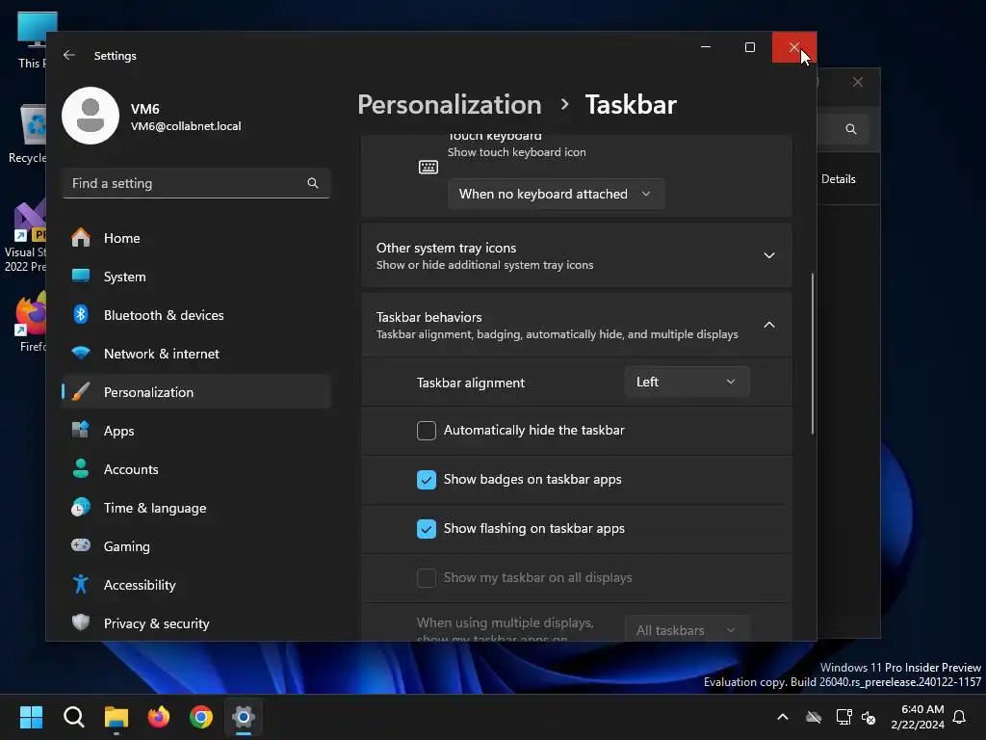Click the Find a setting search field

click(196, 183)
